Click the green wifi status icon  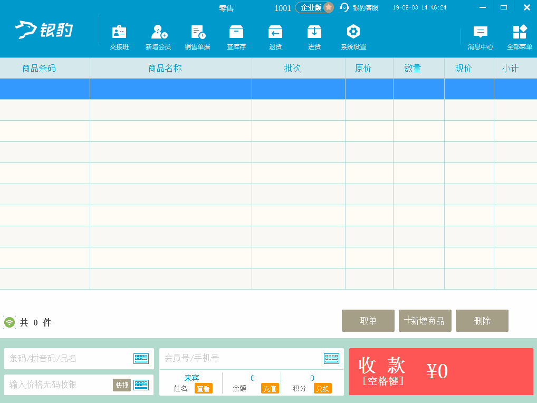tap(9, 322)
